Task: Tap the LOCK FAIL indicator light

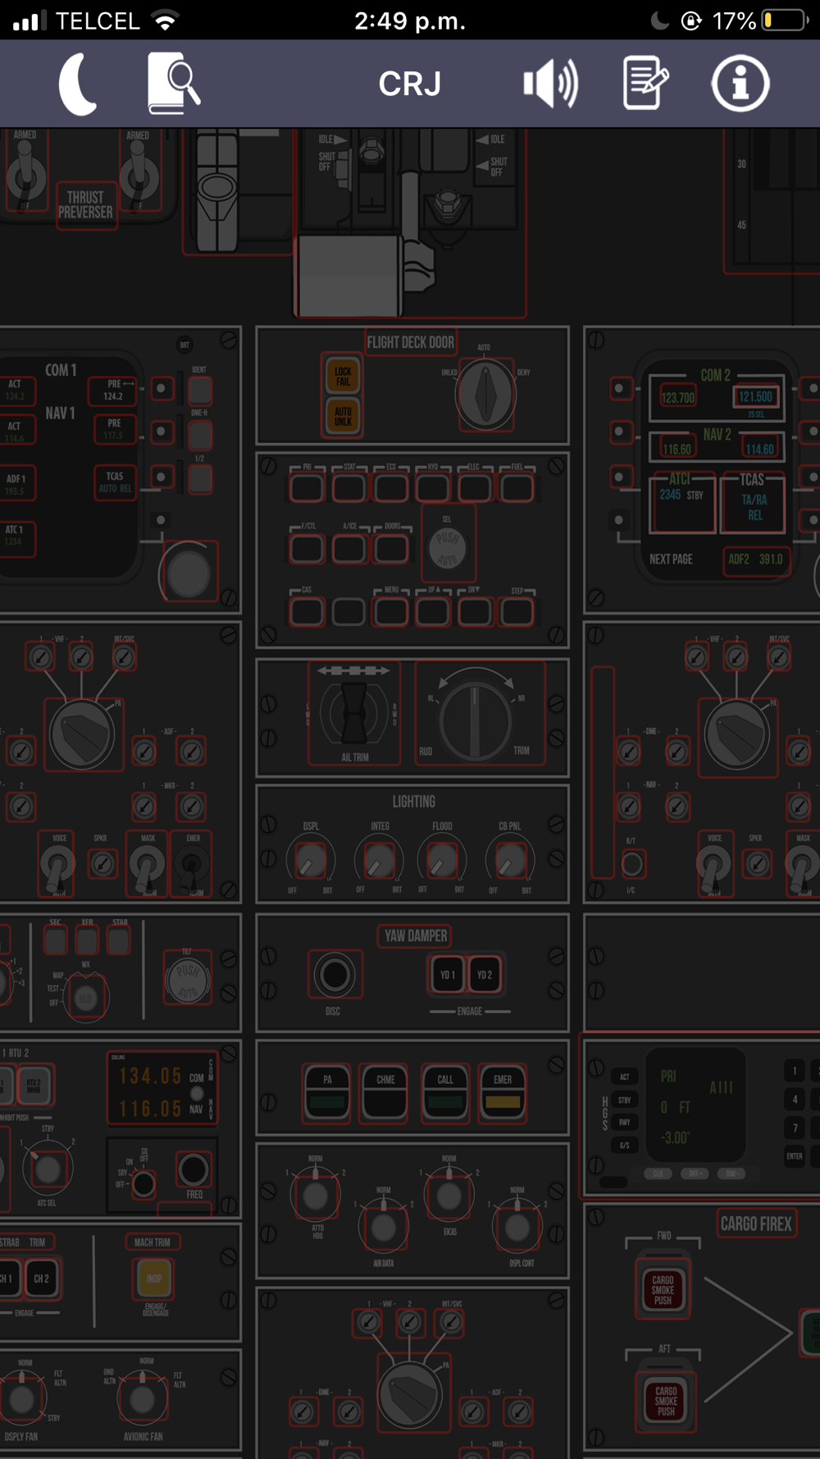Action: point(343,376)
